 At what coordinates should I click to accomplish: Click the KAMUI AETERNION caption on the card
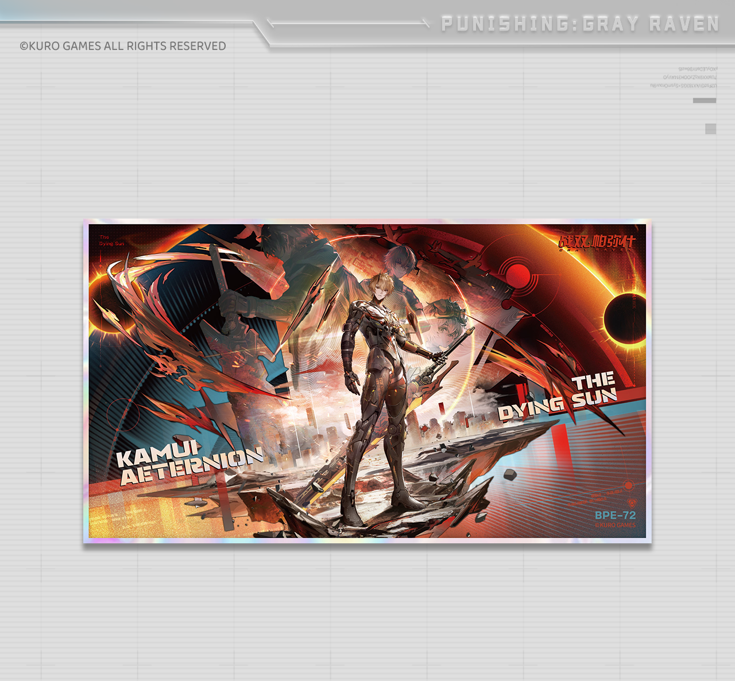[189, 462]
